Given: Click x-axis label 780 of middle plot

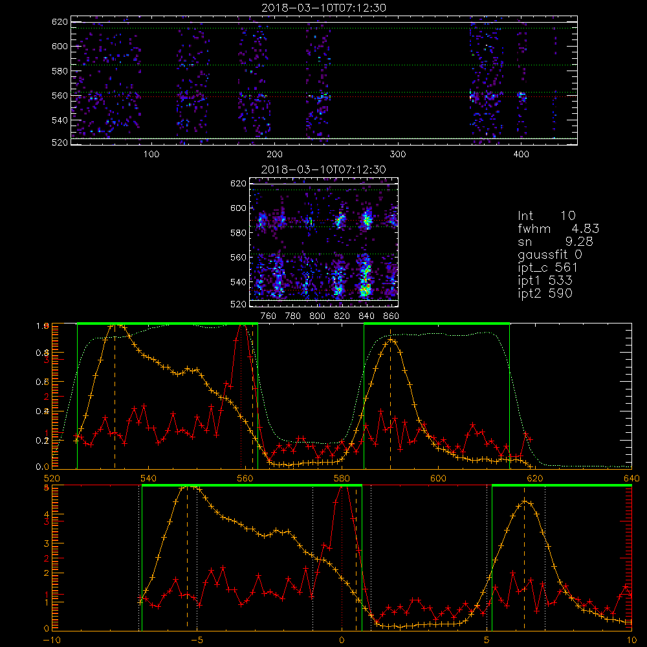Looking at the screenshot, I should (x=293, y=316).
